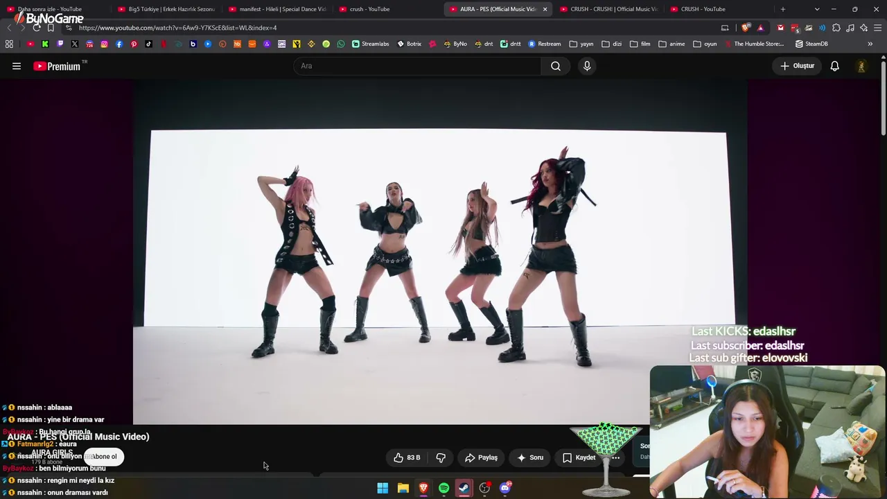Ask about the video with Soru
This screenshot has height=499, width=887.
(x=530, y=457)
